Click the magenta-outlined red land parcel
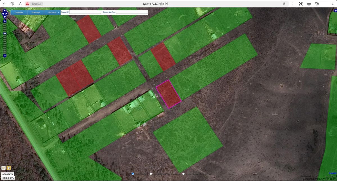This screenshot has height=181, width=337. click(x=168, y=94)
